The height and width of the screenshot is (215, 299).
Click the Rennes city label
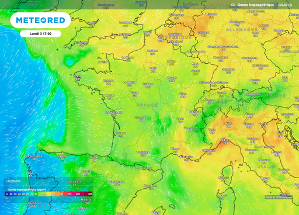pyautogui.click(x=108, y=81)
